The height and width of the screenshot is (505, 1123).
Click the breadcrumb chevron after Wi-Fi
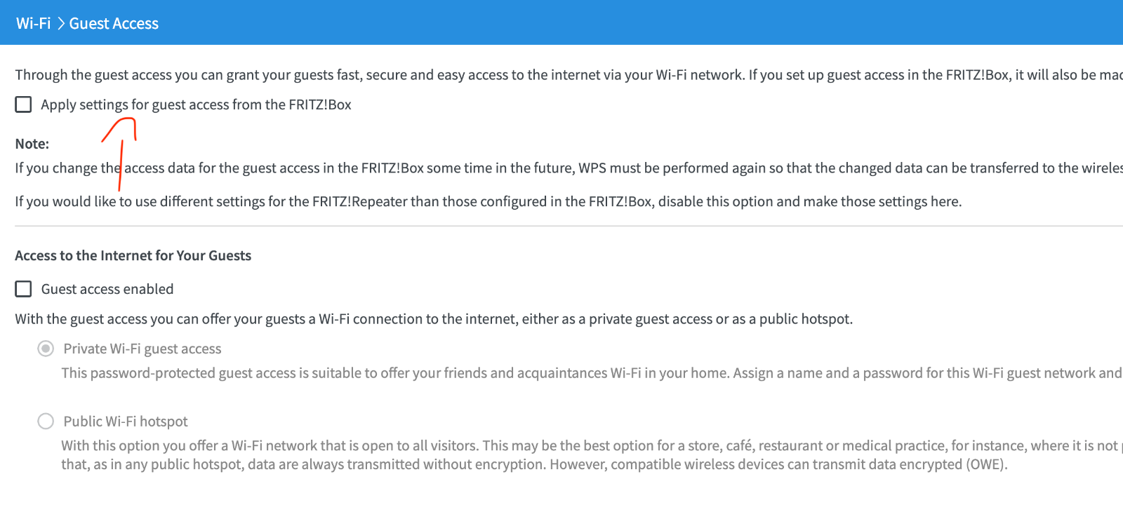(60, 24)
